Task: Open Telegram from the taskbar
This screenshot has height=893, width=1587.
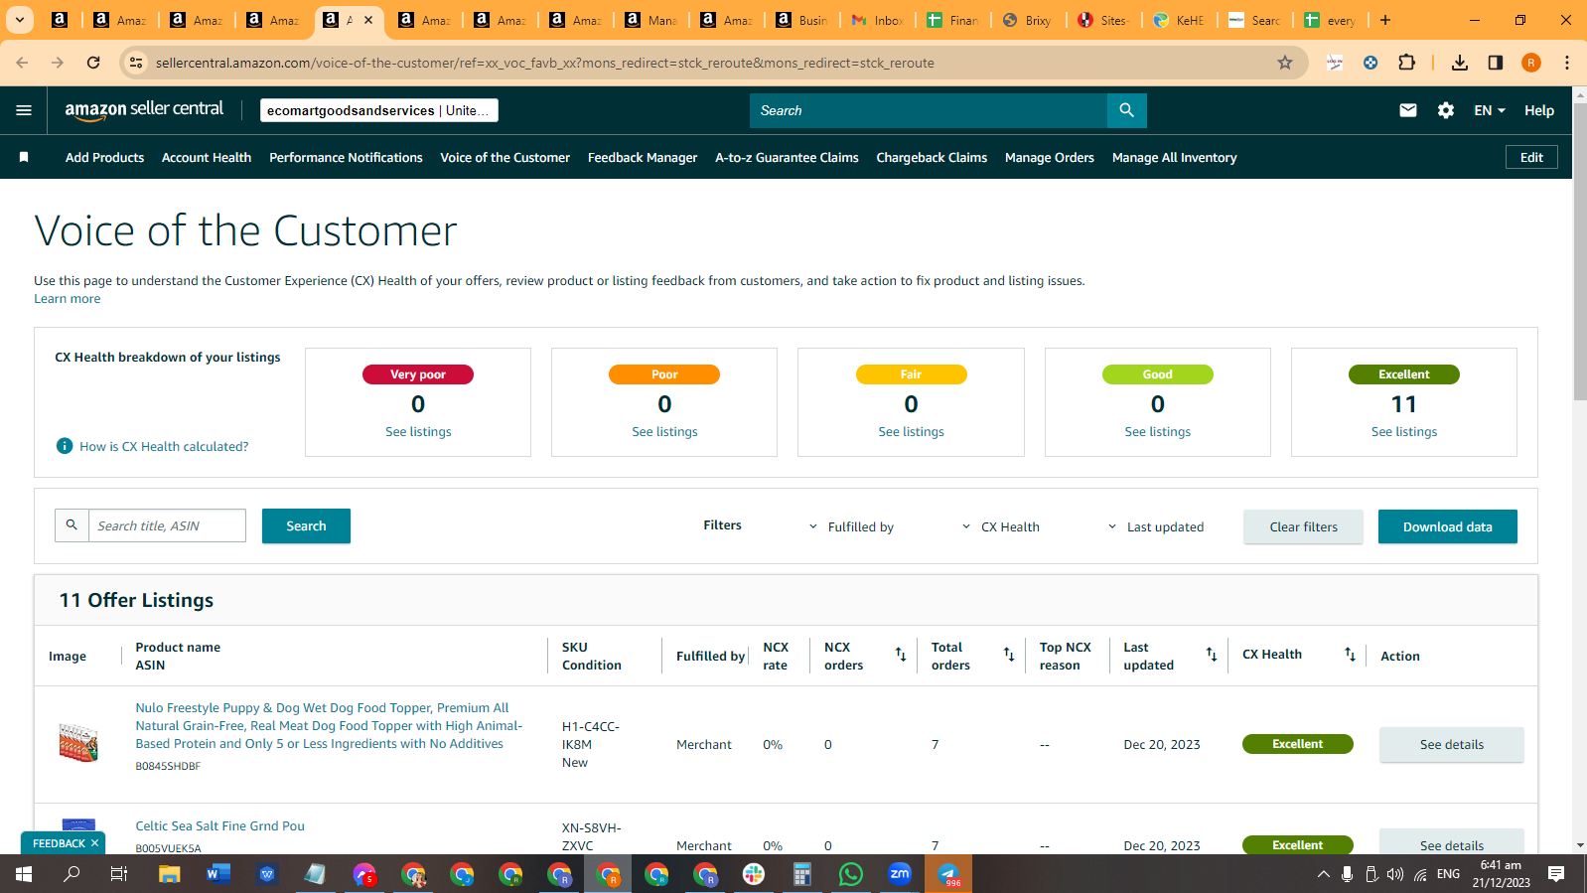Action: coord(948,874)
